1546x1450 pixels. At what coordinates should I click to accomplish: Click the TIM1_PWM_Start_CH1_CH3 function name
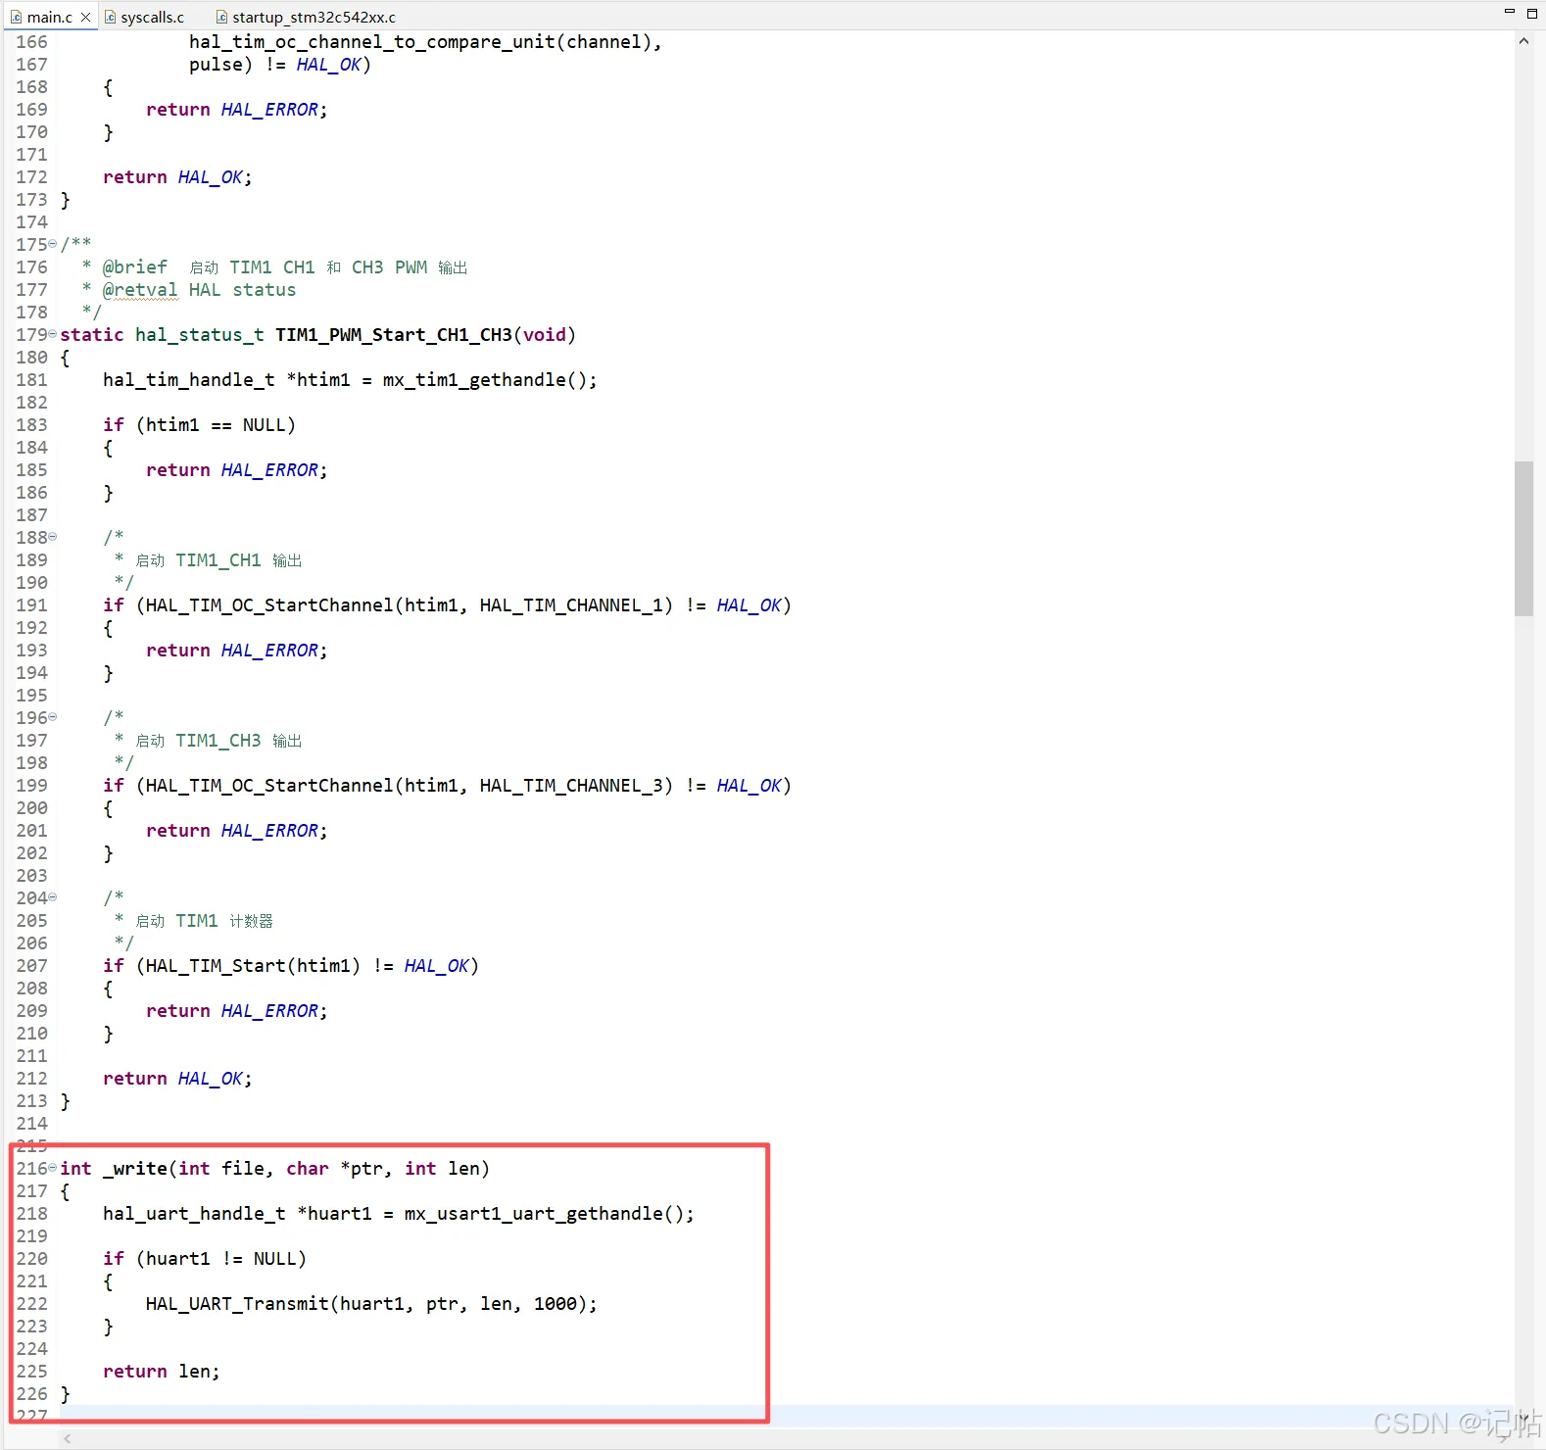[x=393, y=334]
